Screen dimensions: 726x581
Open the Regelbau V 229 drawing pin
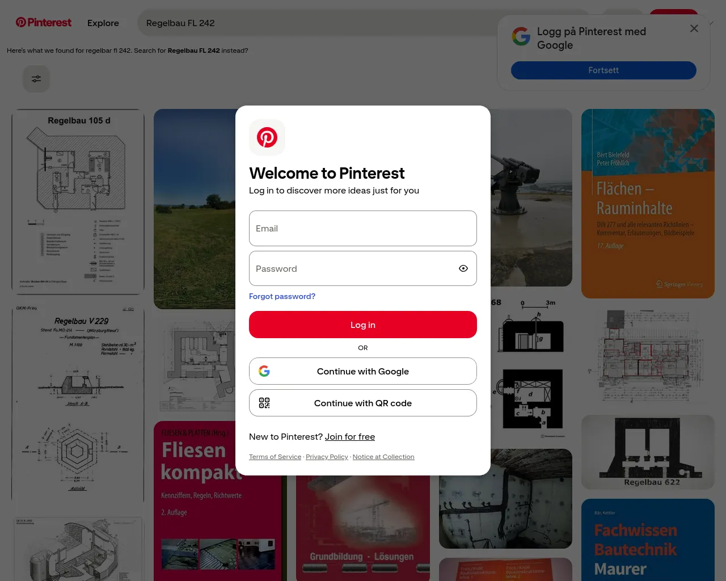pyautogui.click(x=78, y=404)
